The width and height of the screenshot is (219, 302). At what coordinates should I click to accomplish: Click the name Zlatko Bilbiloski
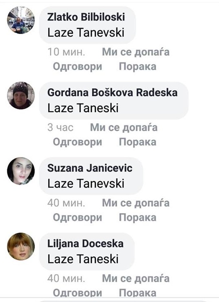coord(86,17)
